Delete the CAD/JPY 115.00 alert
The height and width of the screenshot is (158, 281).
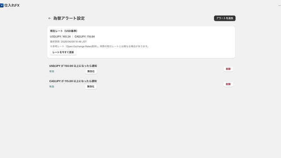click(228, 84)
